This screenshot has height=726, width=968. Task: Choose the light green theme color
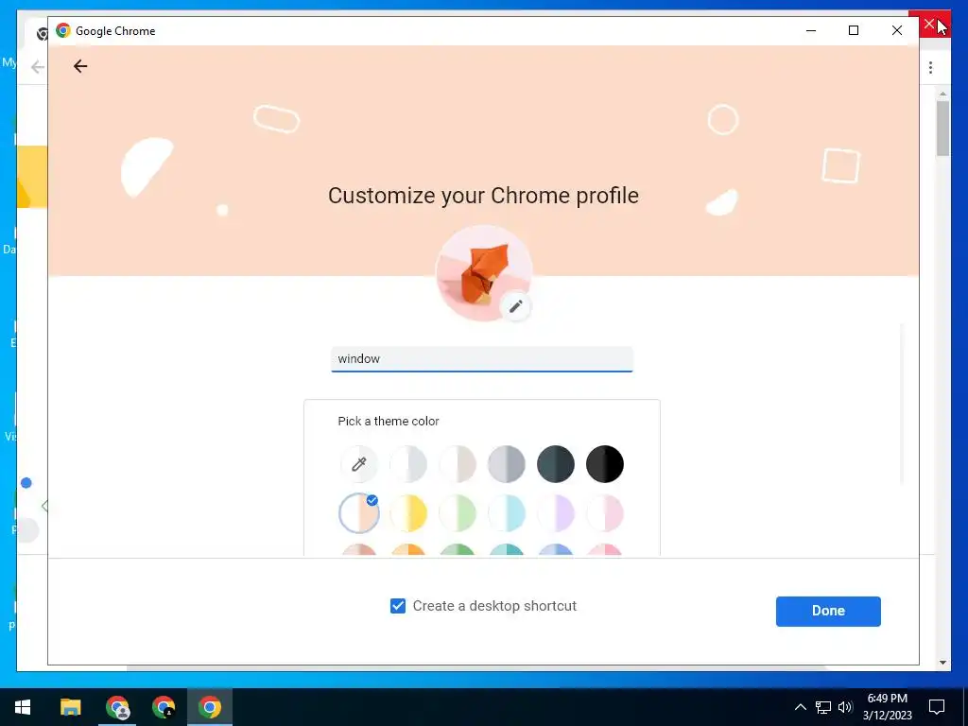click(x=458, y=513)
